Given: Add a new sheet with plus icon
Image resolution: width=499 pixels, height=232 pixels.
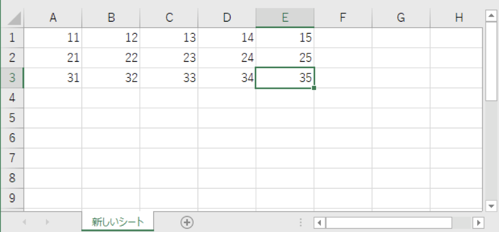Looking at the screenshot, I should 187,222.
